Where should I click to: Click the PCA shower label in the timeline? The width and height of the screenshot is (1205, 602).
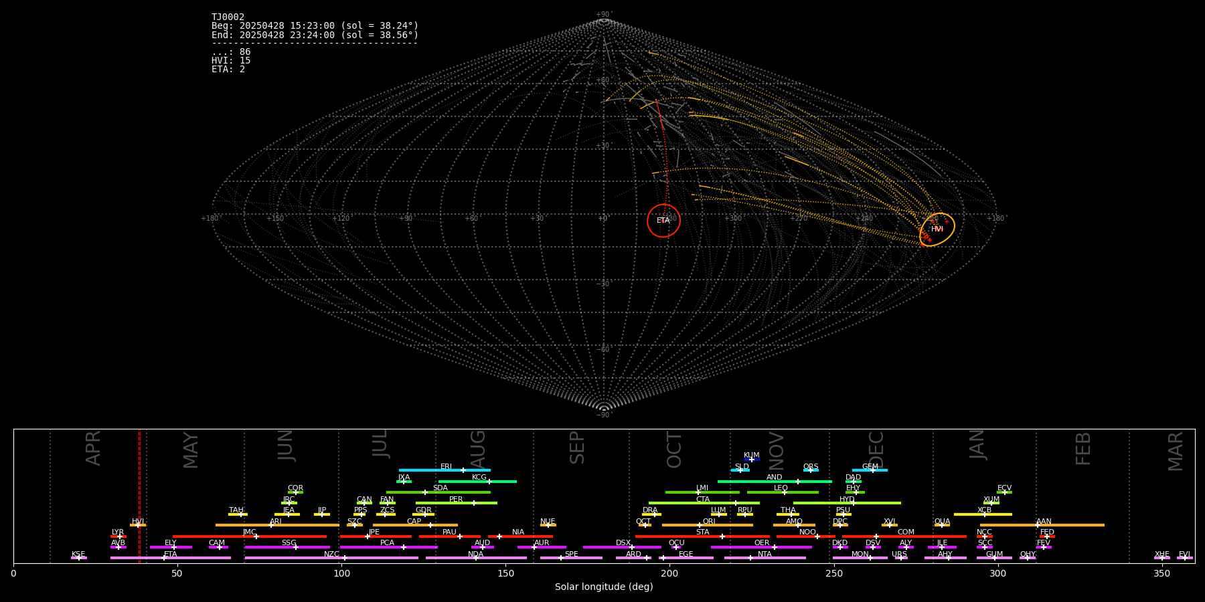[387, 542]
